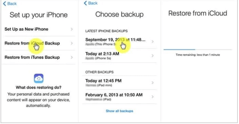This screenshot has width=239, height=124.
Task: Tap the back arrow icon on Choose backup
Action: pos(85,3)
